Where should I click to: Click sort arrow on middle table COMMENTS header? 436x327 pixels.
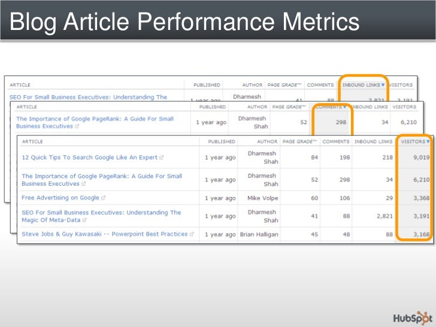[344, 107]
